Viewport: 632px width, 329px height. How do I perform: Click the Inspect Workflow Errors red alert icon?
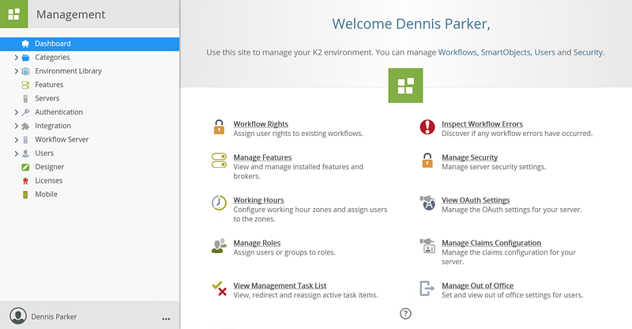point(427,127)
